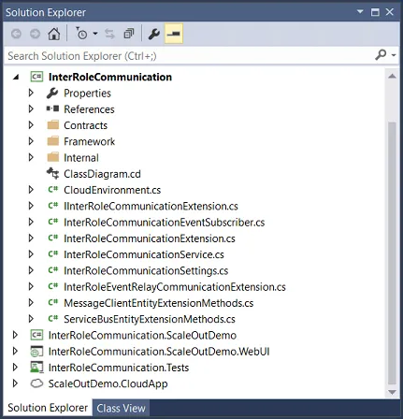Image resolution: width=403 pixels, height=419 pixels.
Task: Select IInterRoleCommunicationExtension.cs file
Action: click(x=151, y=206)
